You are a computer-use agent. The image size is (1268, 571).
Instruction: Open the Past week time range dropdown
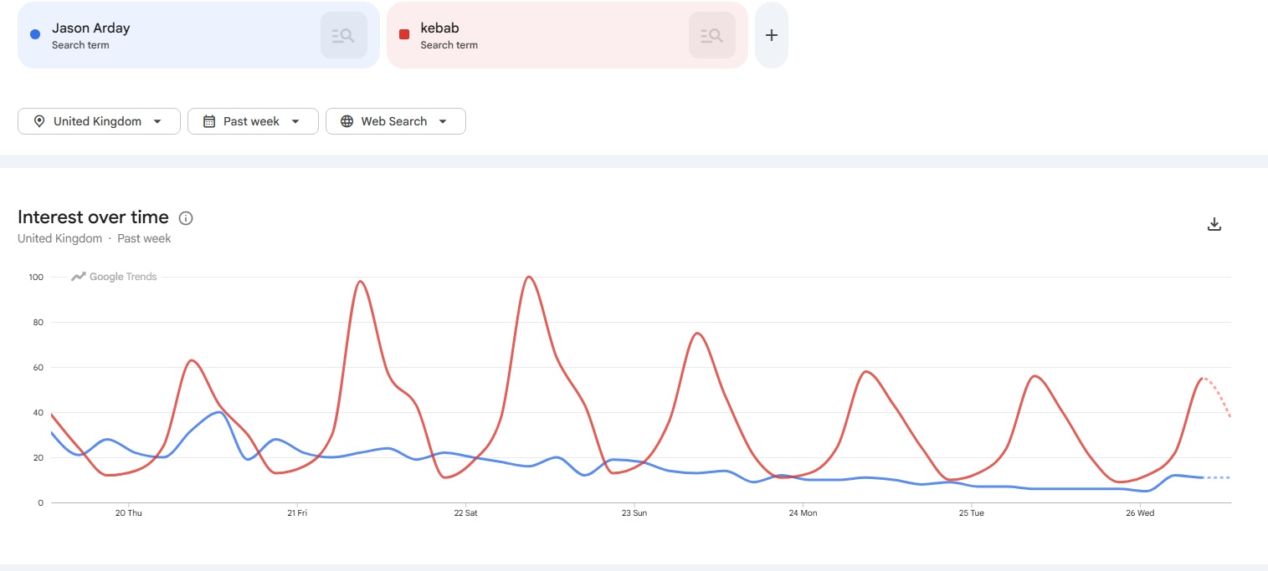[x=253, y=121]
